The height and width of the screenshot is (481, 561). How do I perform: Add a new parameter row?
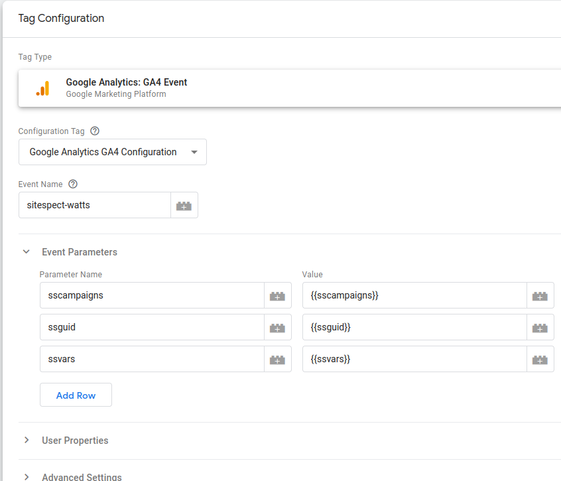click(76, 395)
